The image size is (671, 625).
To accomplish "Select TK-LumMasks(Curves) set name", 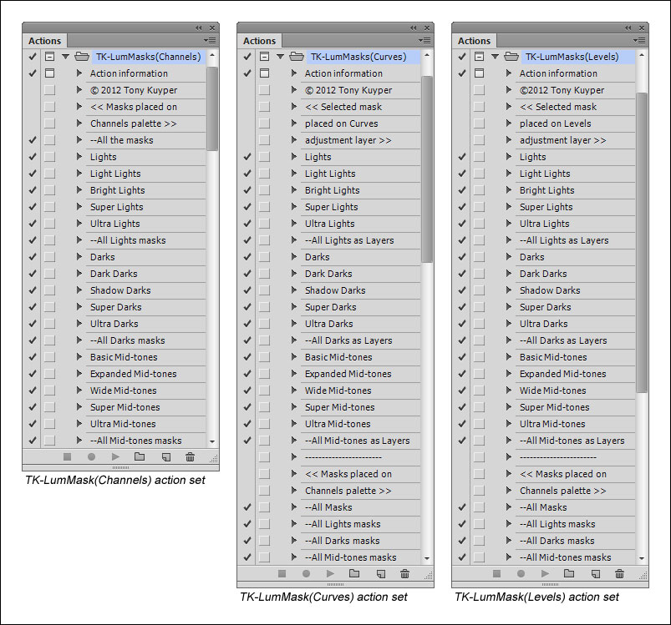I will [358, 57].
